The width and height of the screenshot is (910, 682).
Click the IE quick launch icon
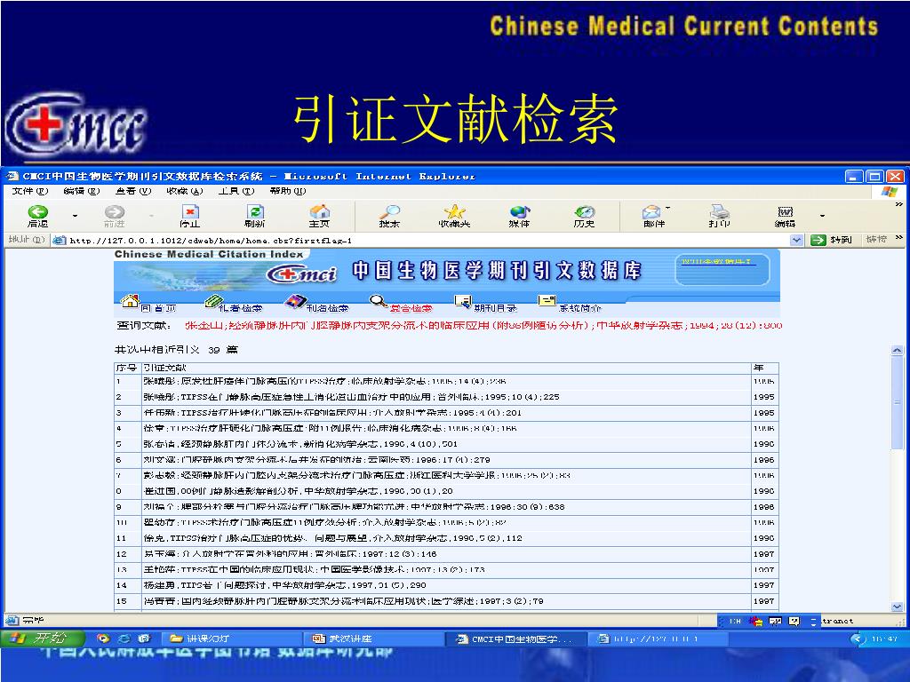(124, 638)
